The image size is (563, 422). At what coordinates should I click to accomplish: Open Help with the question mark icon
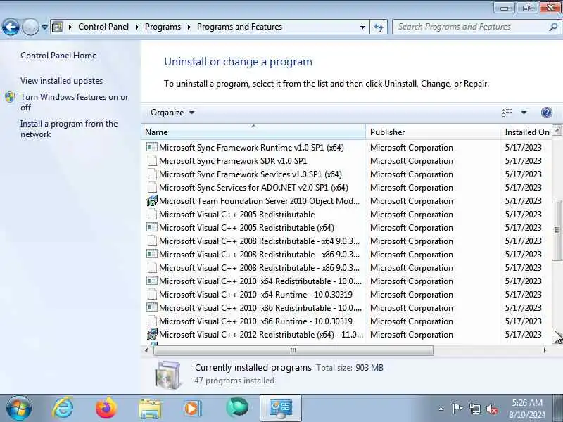coord(547,113)
